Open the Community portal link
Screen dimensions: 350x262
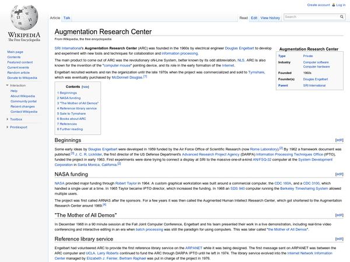coord(23,101)
